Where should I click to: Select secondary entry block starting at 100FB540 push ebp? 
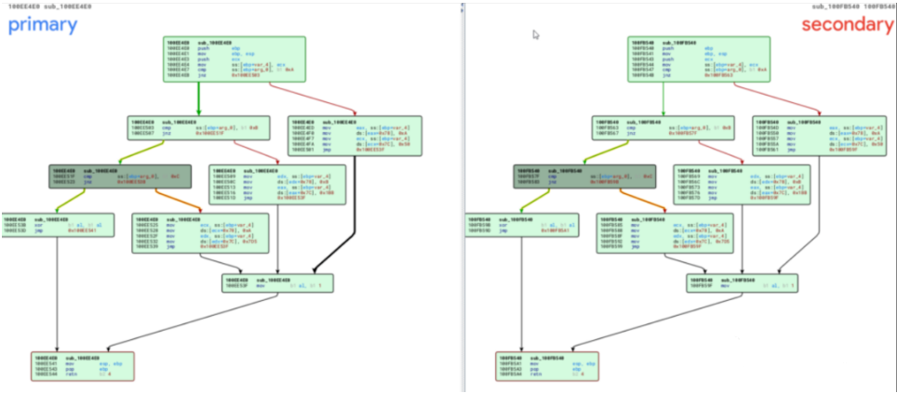[699, 59]
